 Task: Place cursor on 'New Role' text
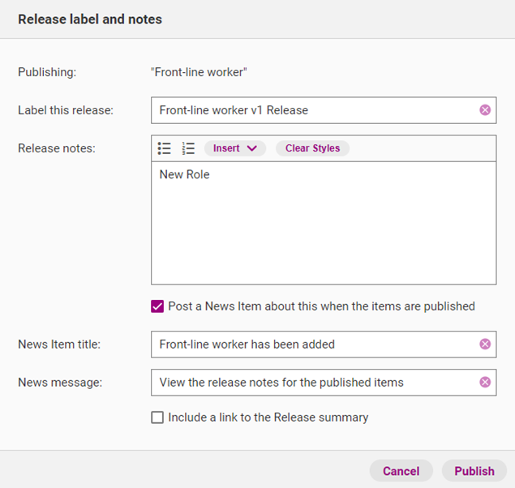tap(184, 174)
